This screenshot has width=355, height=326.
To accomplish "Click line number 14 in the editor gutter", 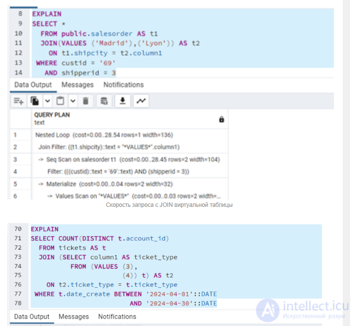I will coord(19,73).
